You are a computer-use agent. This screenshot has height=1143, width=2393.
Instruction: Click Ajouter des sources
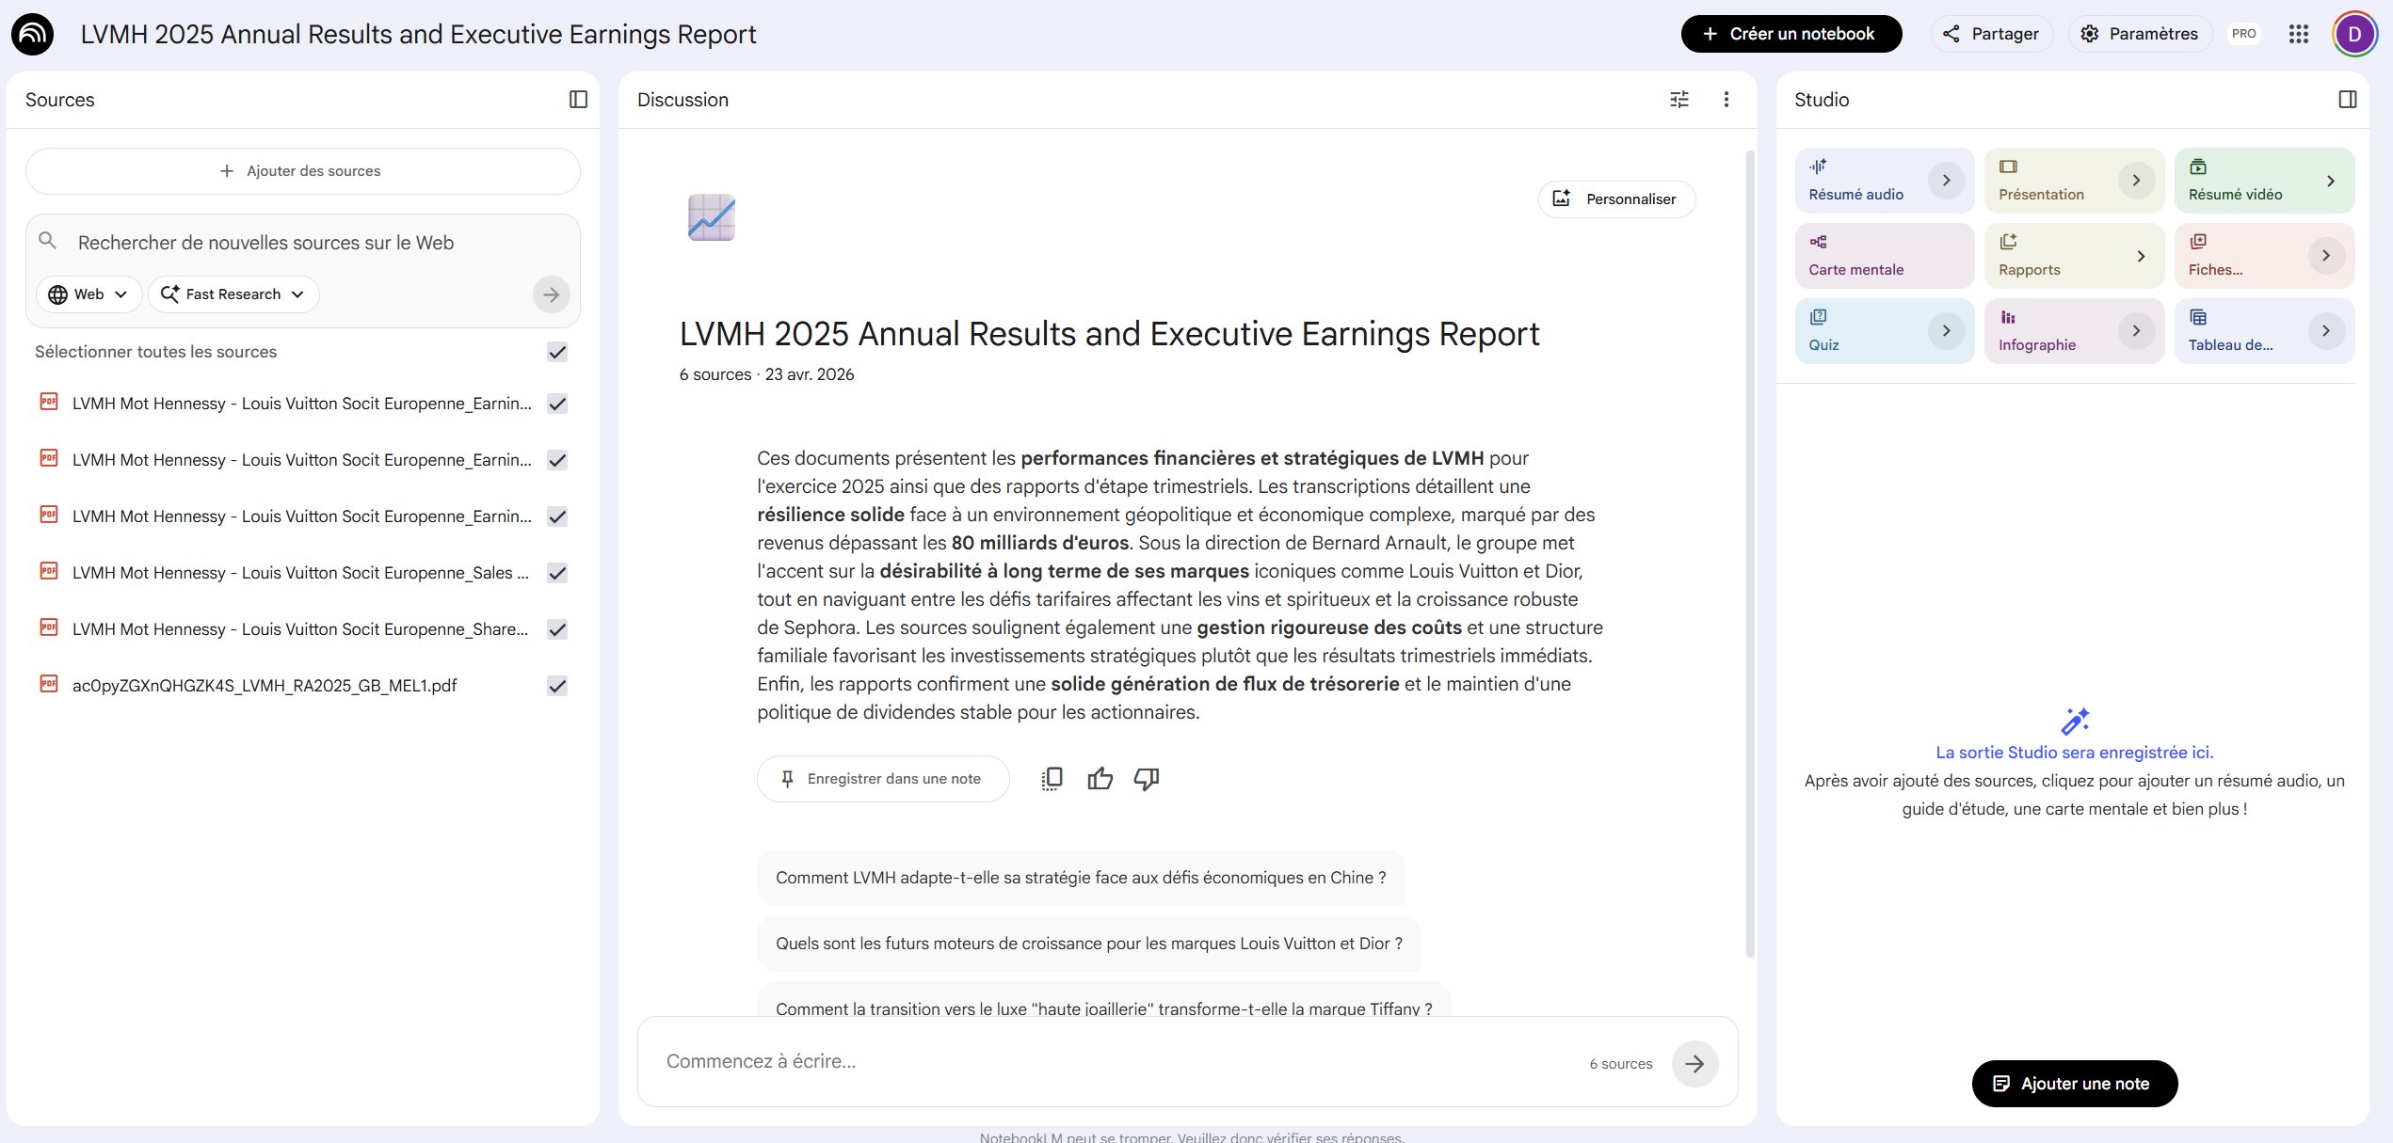coord(302,171)
